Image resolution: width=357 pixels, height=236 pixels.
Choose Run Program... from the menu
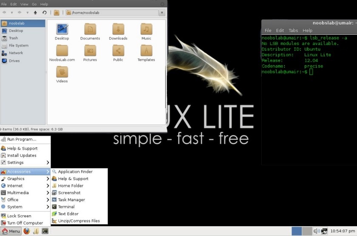pyautogui.click(x=25, y=139)
